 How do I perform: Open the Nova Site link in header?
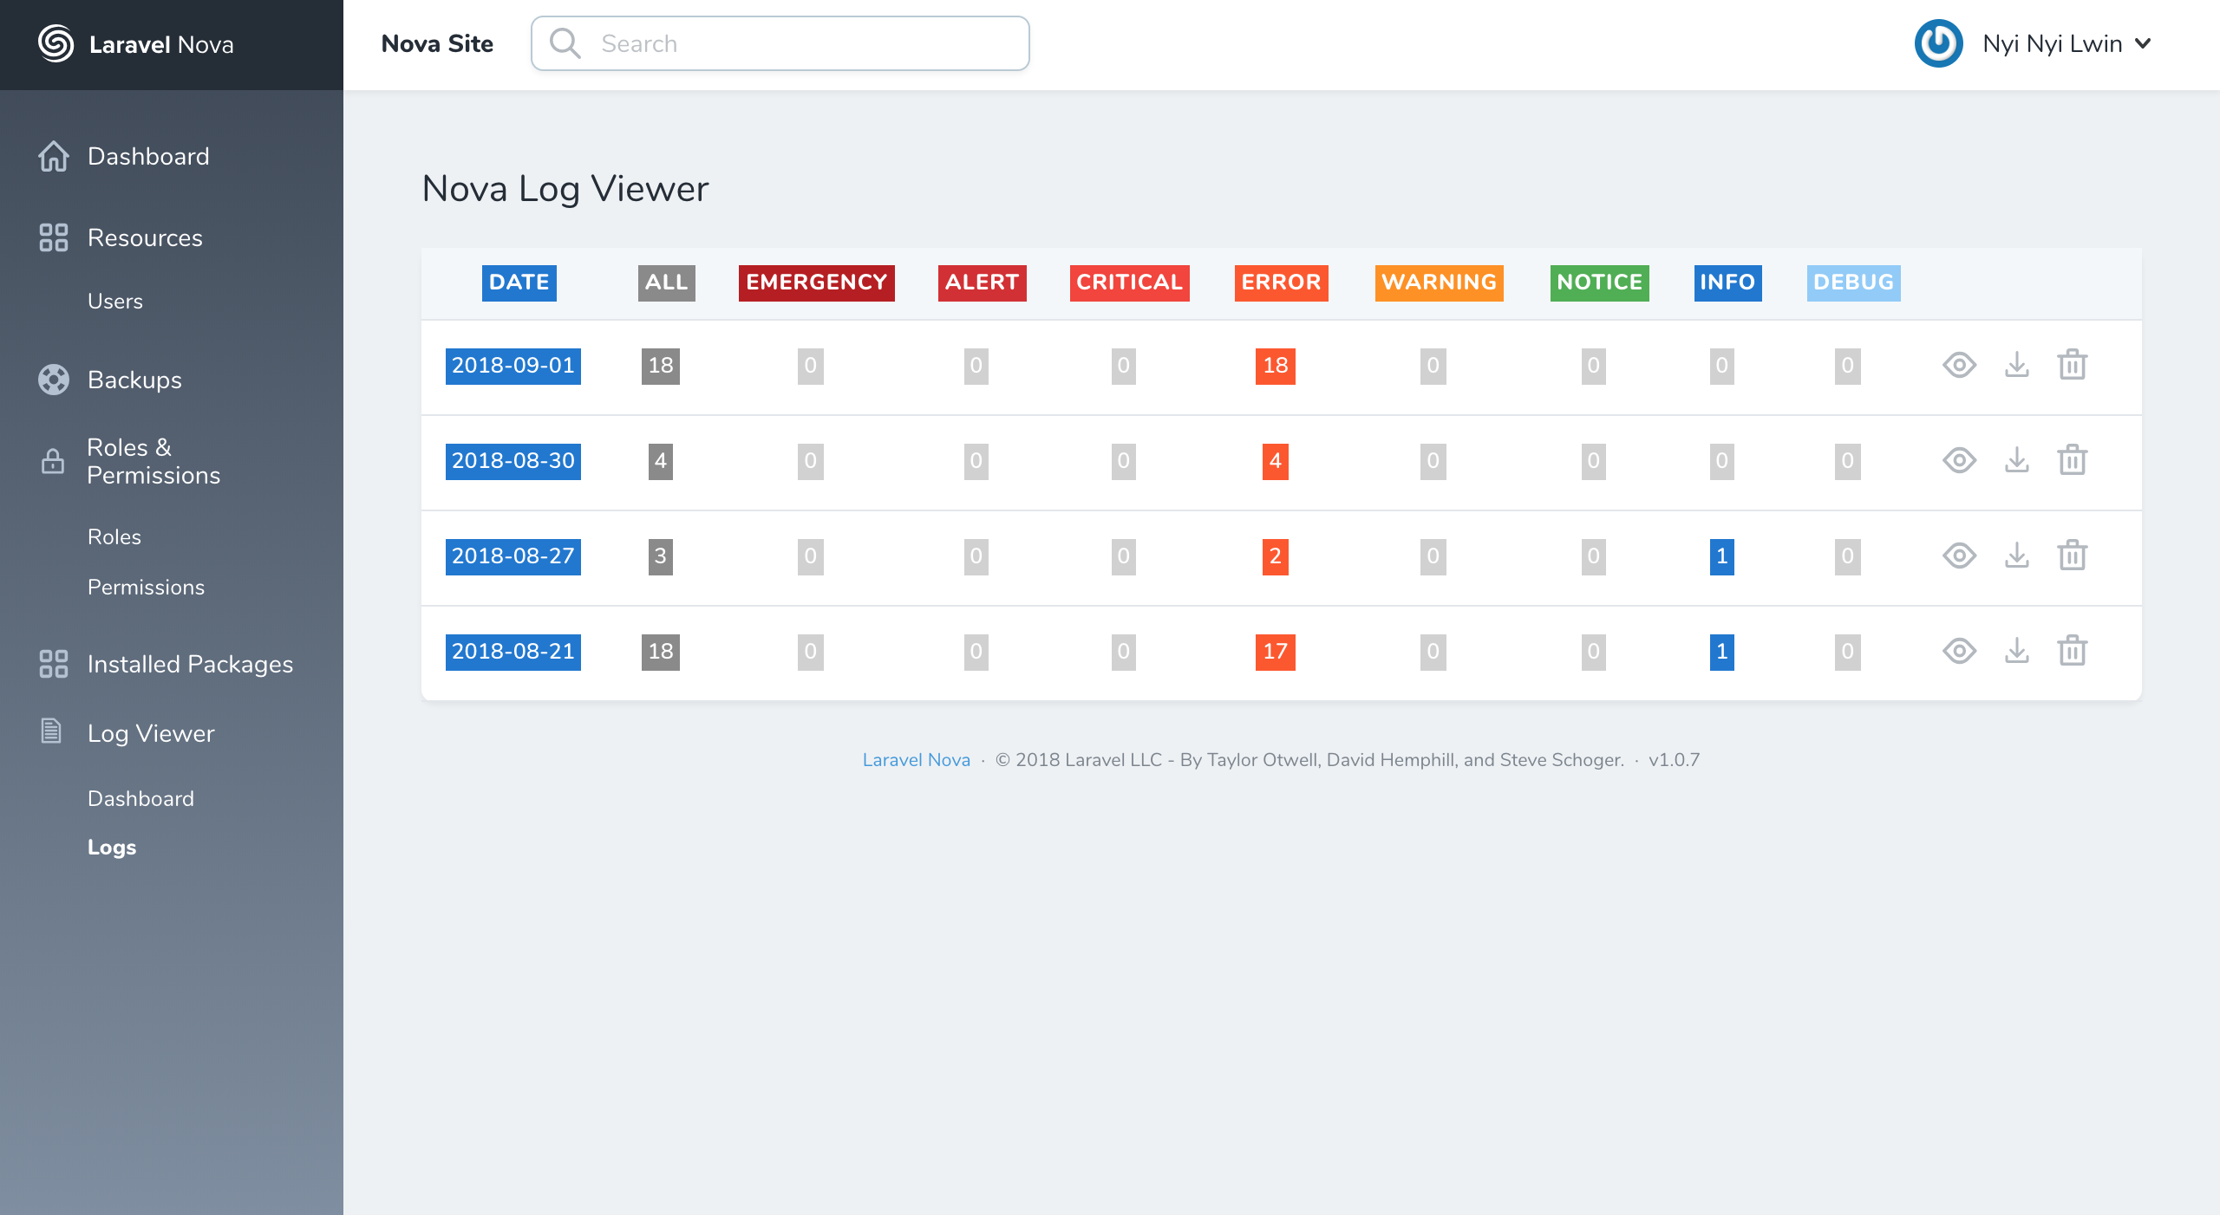[x=437, y=42]
